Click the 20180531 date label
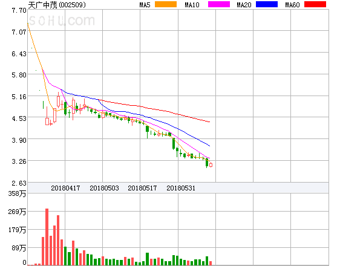Screen dimensions: 363x266 pyautogui.click(x=181, y=188)
